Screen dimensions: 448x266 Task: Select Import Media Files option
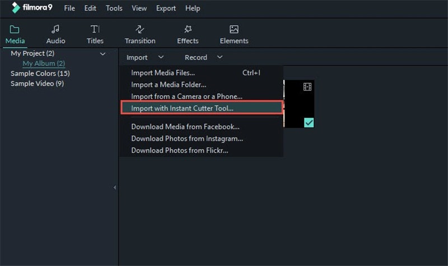coord(163,73)
